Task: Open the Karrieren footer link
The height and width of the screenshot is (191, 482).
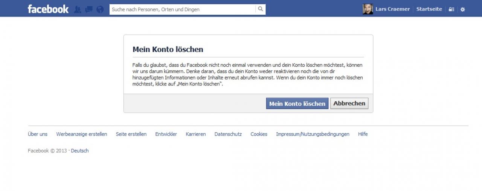Action: point(196,134)
